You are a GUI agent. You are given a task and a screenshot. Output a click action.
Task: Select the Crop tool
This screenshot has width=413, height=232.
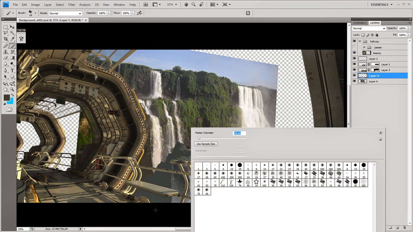(5, 39)
